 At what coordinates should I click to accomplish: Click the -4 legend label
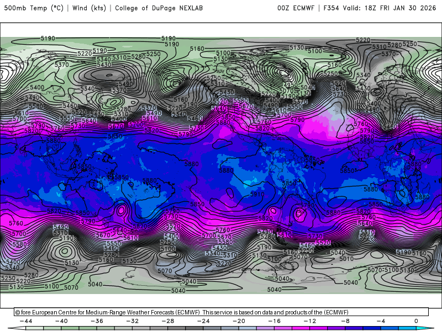point(381,321)
